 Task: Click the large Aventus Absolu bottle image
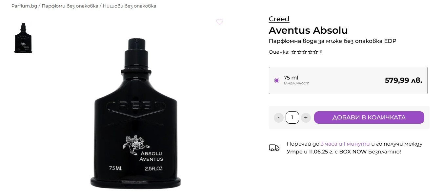(x=135, y=114)
